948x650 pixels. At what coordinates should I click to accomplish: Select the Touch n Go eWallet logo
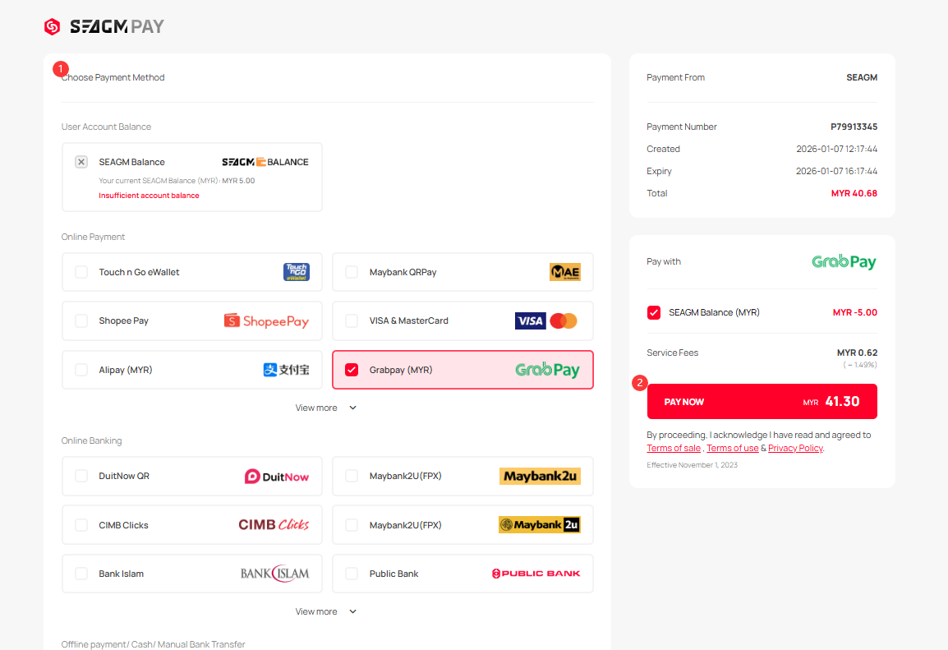[x=296, y=272]
